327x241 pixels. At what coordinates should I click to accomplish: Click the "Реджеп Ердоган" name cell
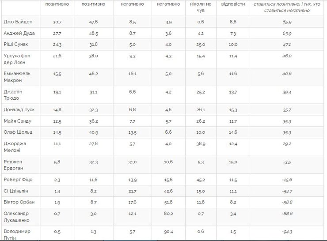(13, 165)
